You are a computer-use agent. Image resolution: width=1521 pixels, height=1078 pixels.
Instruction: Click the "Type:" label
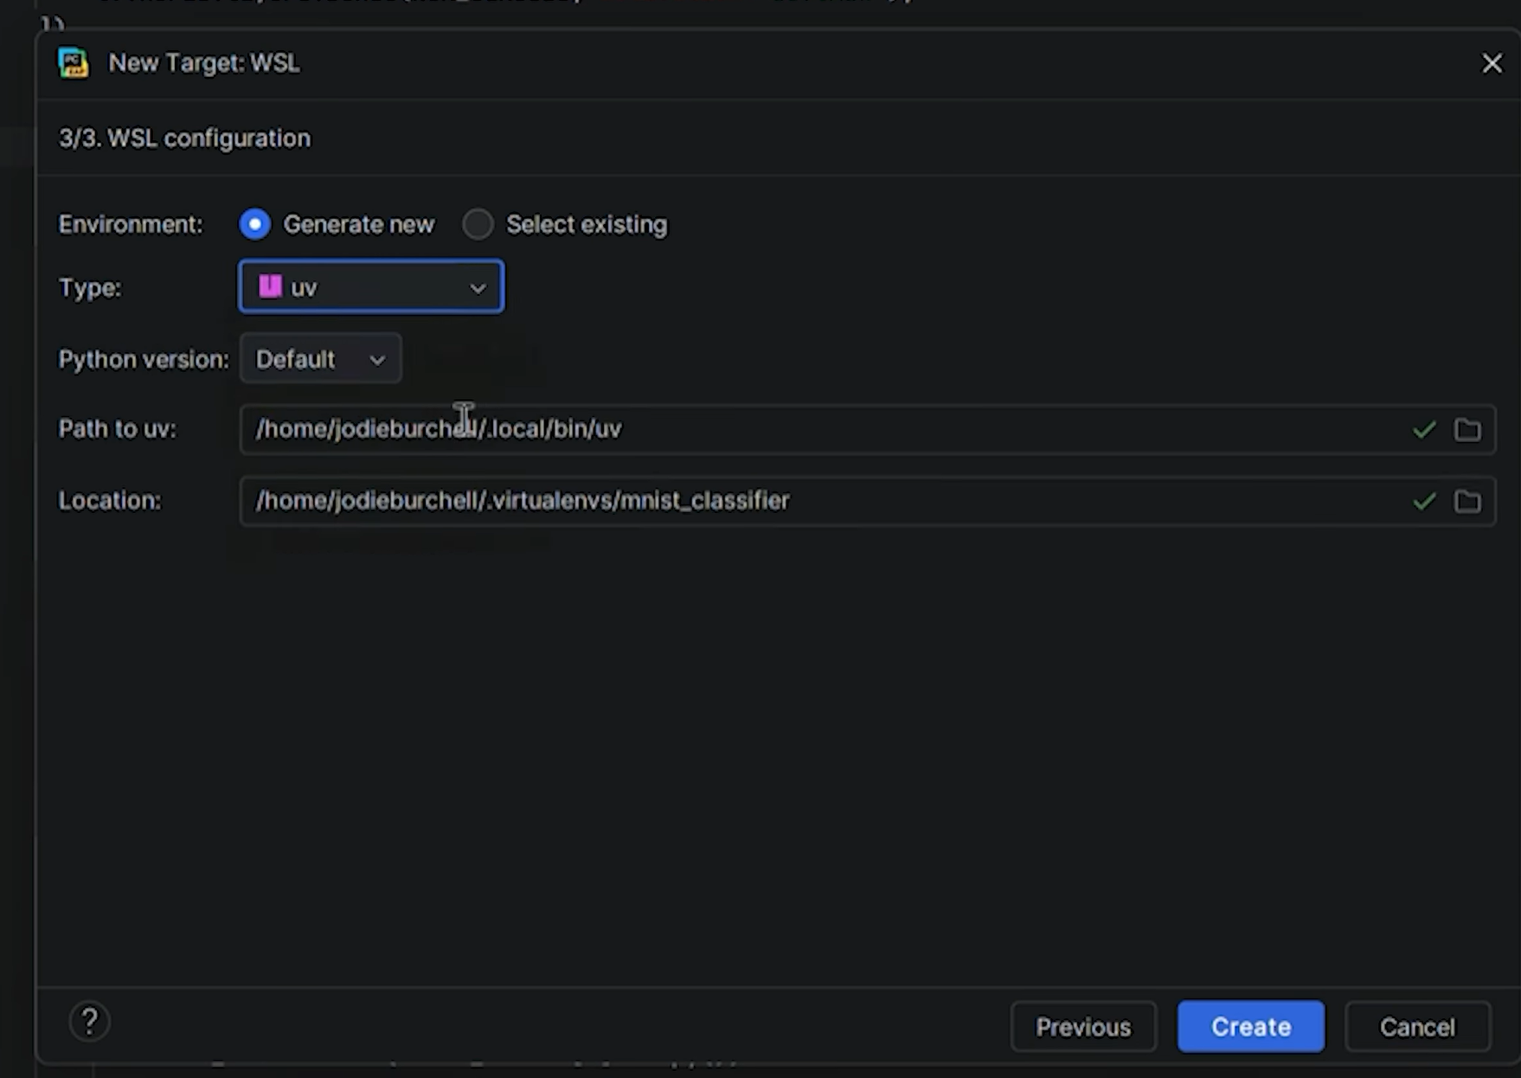pyautogui.click(x=90, y=287)
